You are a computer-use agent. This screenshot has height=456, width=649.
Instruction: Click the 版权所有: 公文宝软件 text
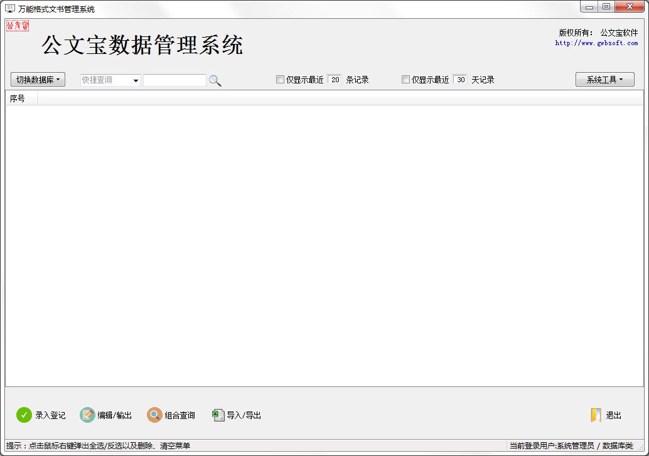click(599, 33)
